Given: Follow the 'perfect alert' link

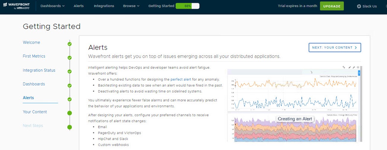Looking at the screenshot, I should (181, 79).
